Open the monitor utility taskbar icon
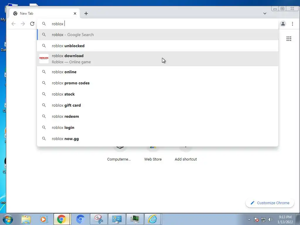 pyautogui.click(x=135, y=219)
